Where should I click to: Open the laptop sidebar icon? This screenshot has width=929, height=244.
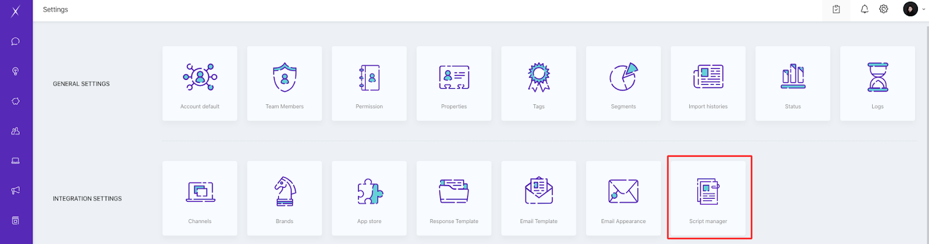16,161
